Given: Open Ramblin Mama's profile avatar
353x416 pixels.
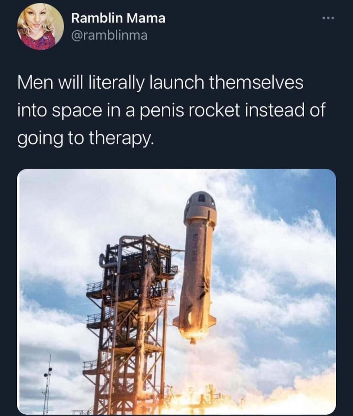Looking at the screenshot, I should (x=40, y=27).
